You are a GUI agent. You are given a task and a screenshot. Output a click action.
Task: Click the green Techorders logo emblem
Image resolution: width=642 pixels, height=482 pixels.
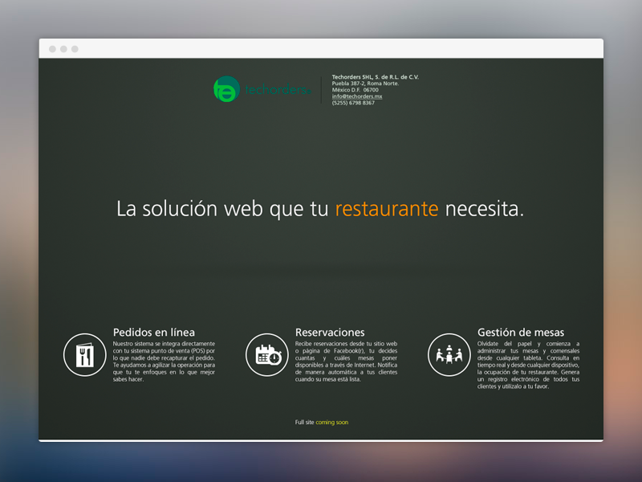pyautogui.click(x=226, y=90)
